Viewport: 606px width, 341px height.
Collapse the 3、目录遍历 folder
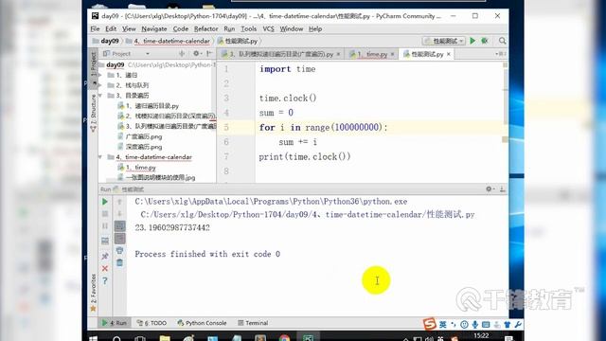coord(100,95)
